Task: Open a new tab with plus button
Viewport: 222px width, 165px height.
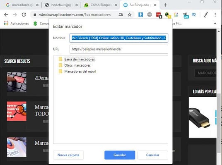Action: pos(165,5)
